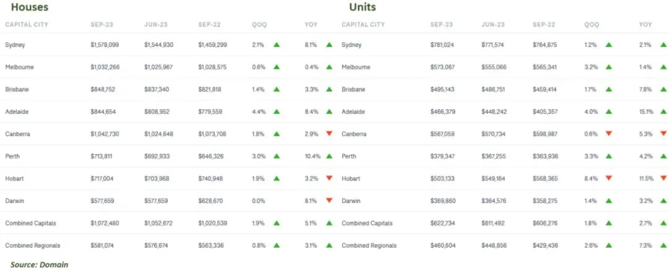Click the Units table YOY column header

645,25
